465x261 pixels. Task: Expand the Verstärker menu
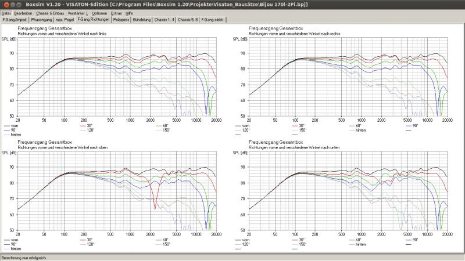click(x=78, y=13)
